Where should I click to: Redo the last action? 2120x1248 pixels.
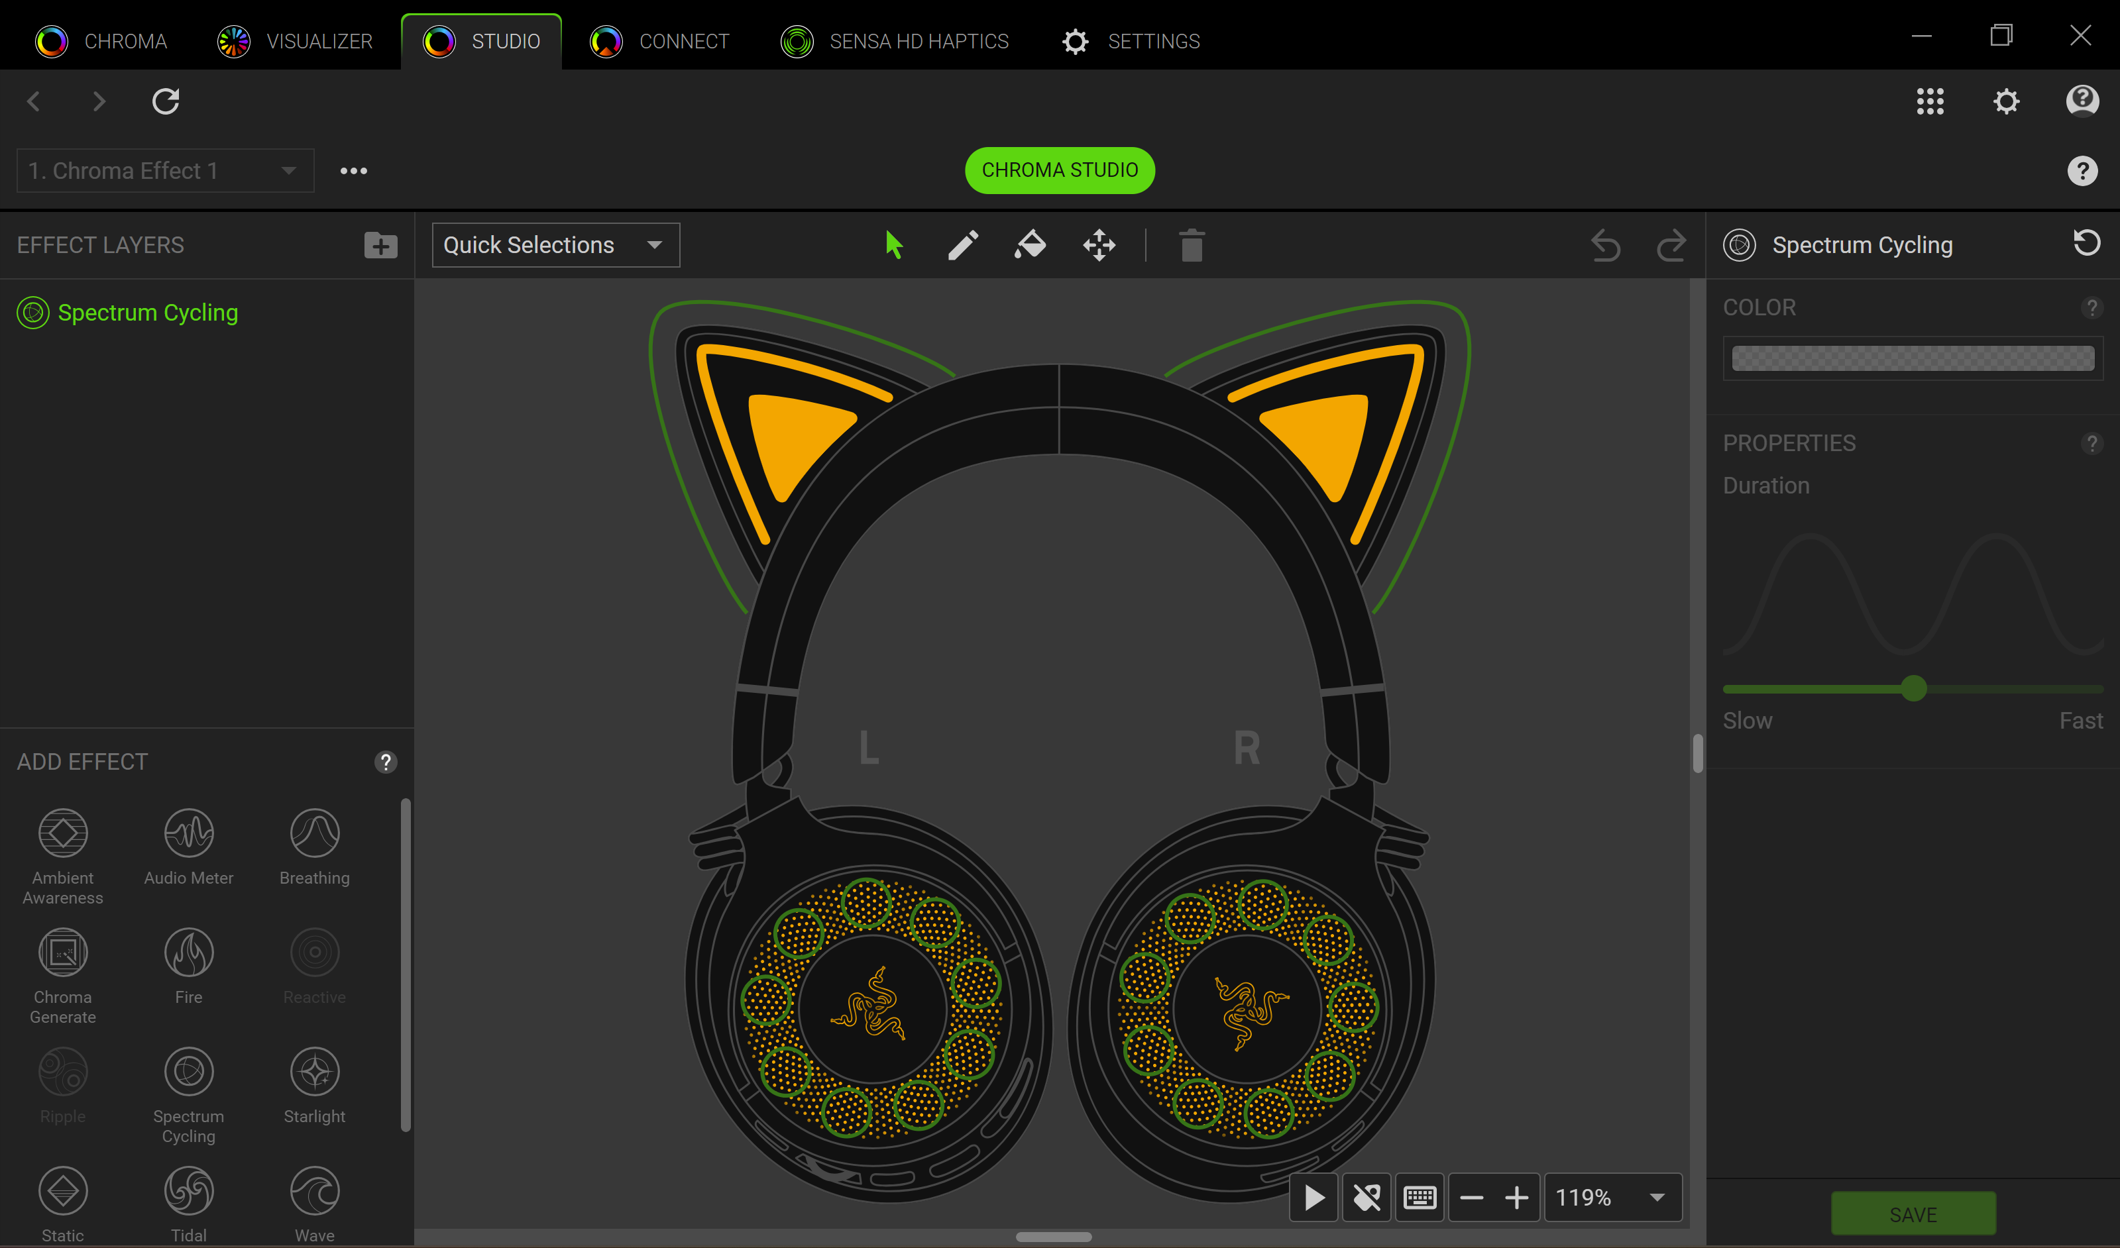pos(1671,246)
